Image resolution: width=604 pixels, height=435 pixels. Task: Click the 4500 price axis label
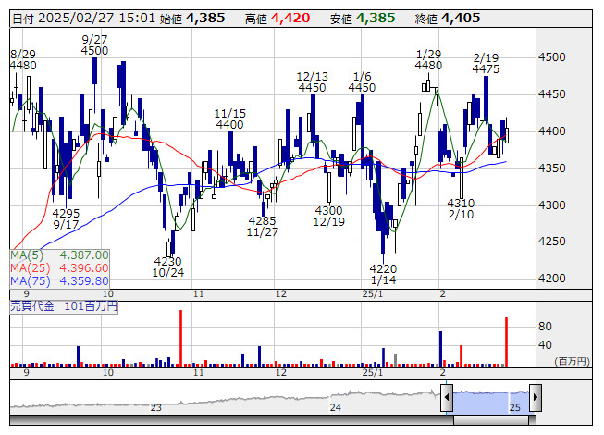(551, 57)
